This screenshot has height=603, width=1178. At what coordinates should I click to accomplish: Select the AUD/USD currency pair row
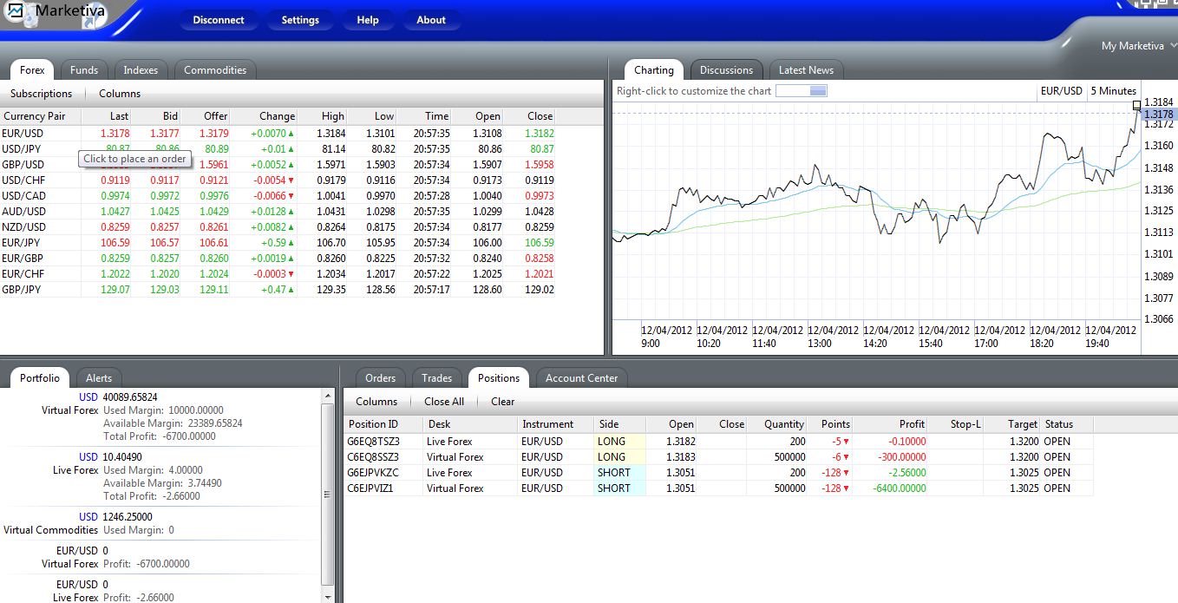[x=278, y=212]
